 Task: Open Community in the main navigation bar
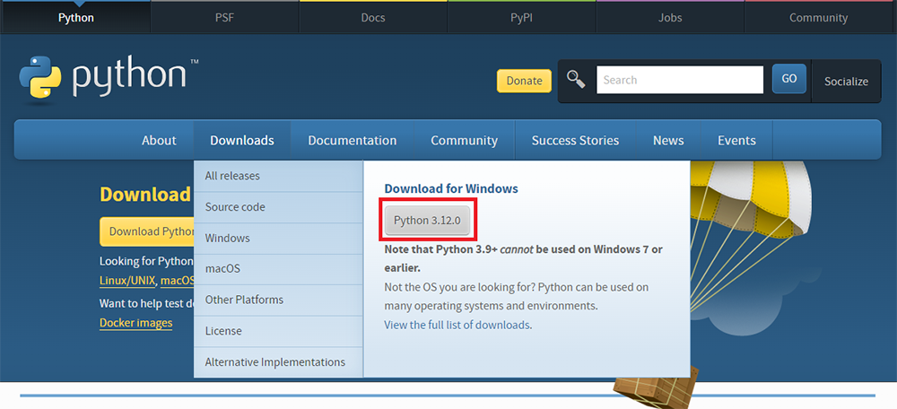tap(464, 140)
